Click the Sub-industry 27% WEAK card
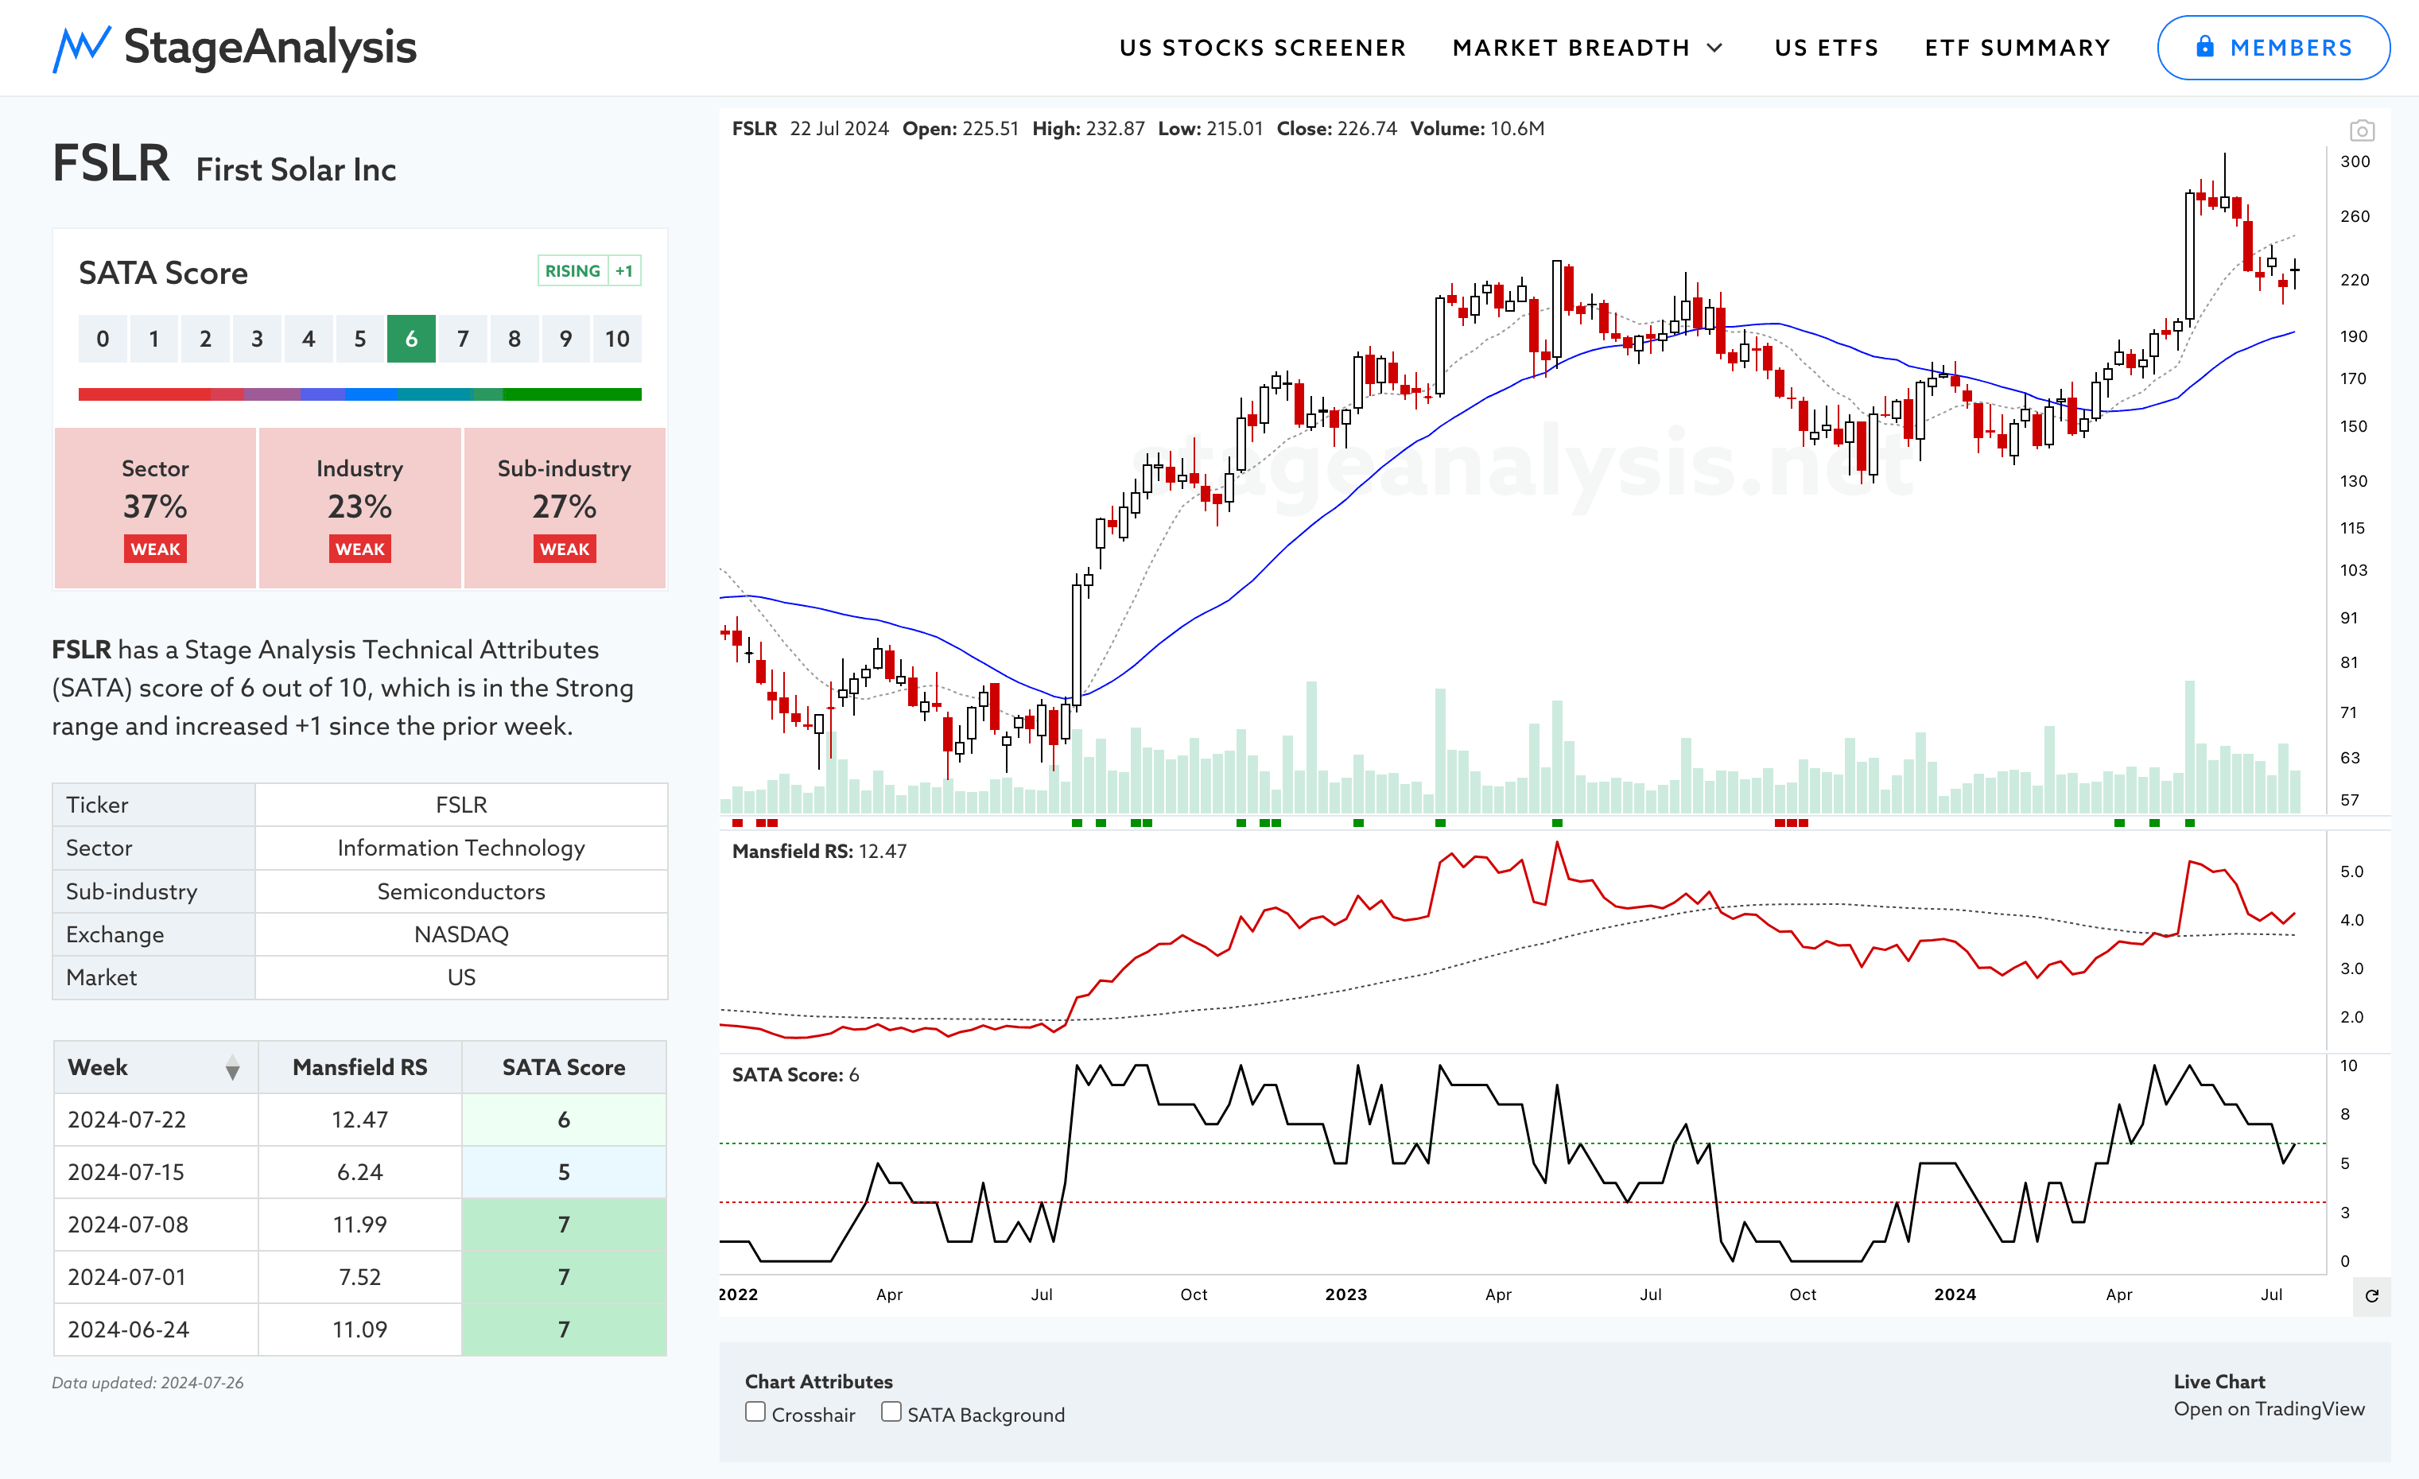 click(x=565, y=508)
